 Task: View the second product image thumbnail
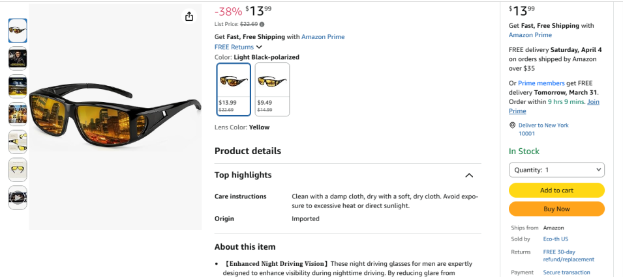coord(18,59)
